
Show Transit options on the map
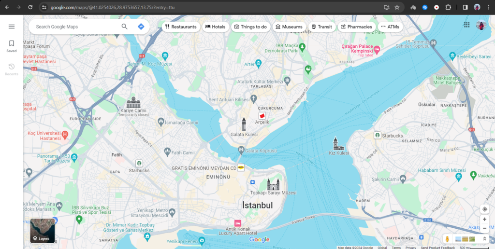(x=322, y=27)
